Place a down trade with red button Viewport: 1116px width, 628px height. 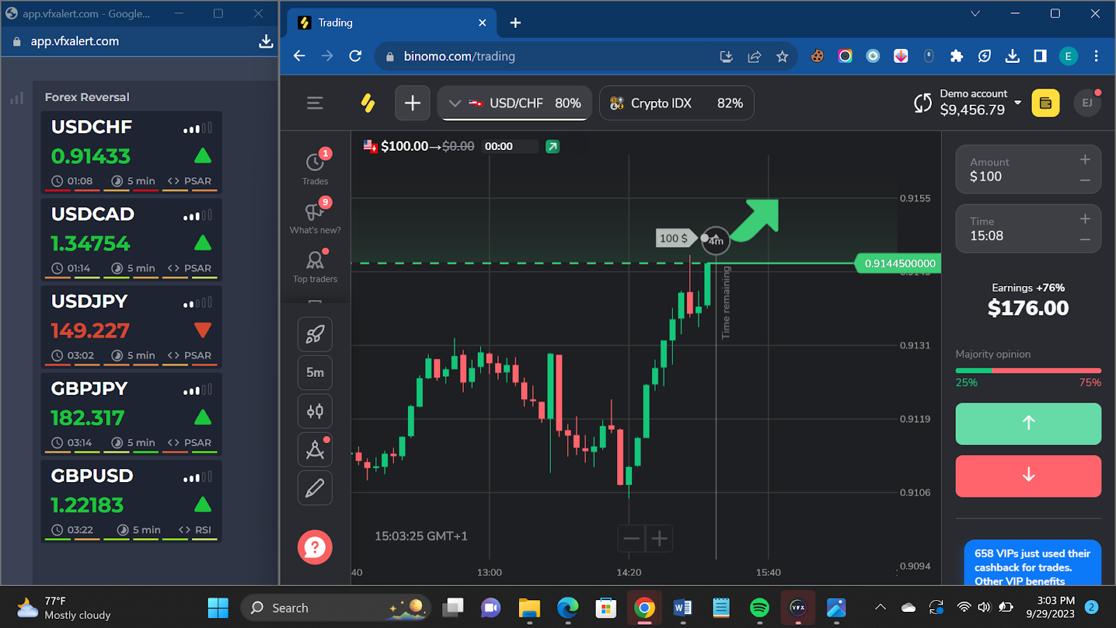1028,476
